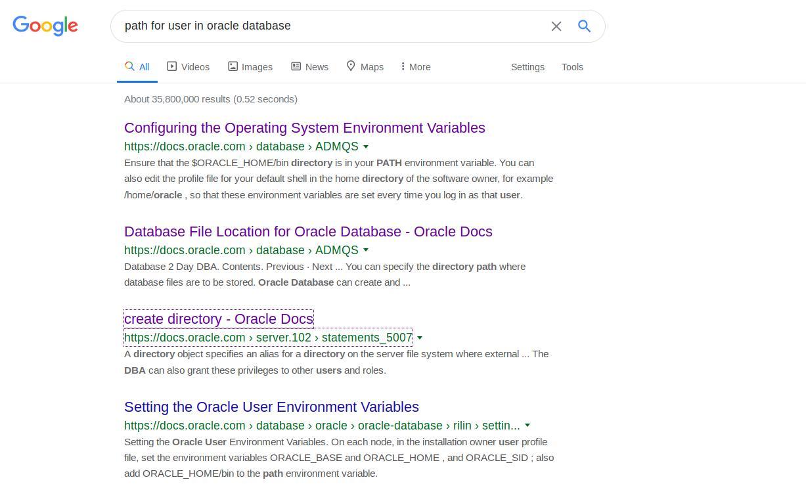806x484 pixels.
Task: Click snippet beginning 'A directory object specifies'
Action: click(x=336, y=362)
